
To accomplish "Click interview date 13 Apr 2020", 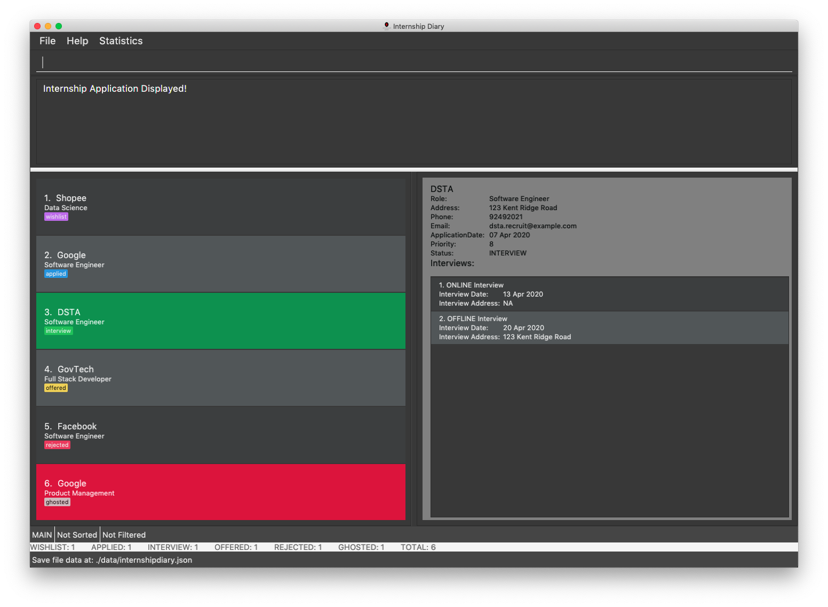I will pyautogui.click(x=523, y=294).
